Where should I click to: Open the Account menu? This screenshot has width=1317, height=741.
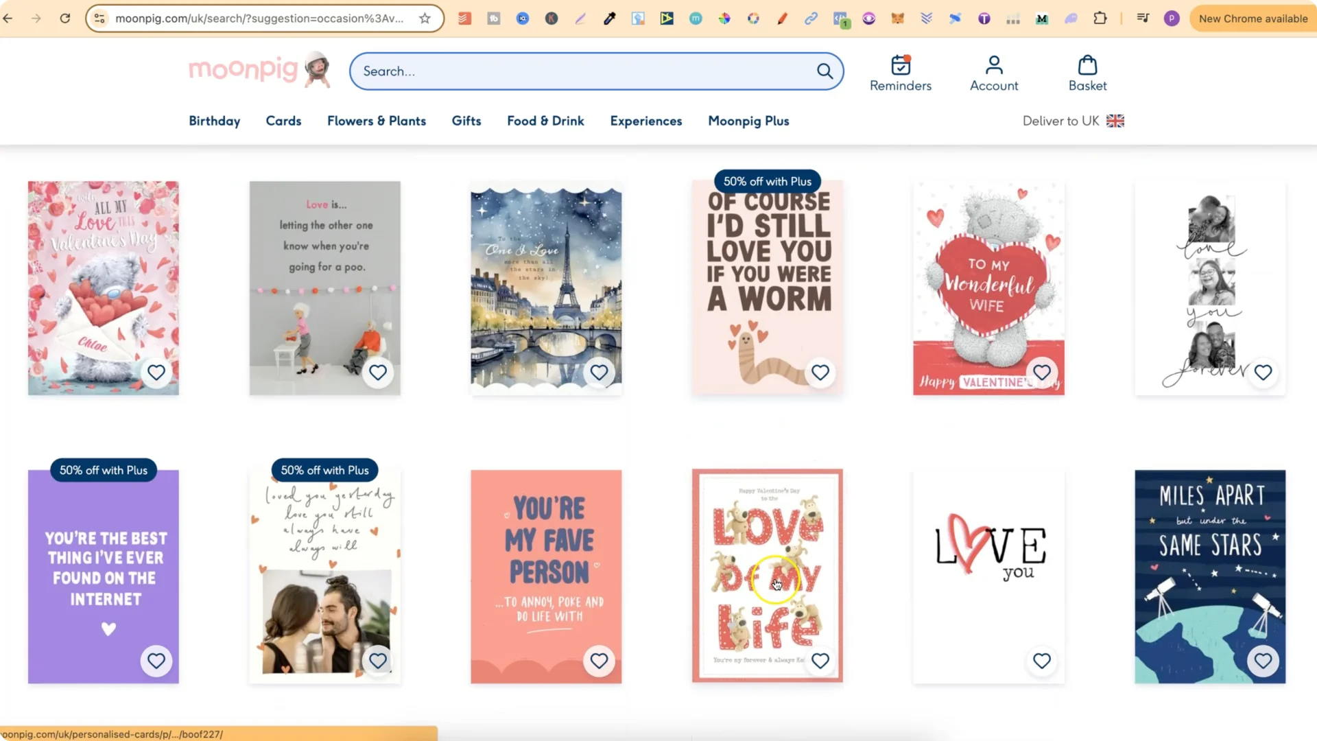tap(994, 71)
